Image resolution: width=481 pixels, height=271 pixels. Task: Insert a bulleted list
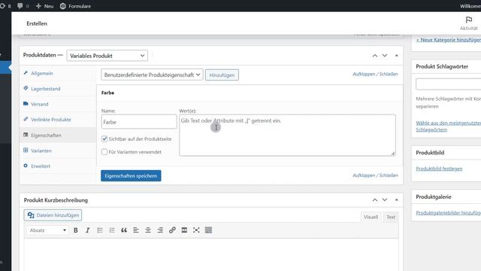click(x=100, y=230)
